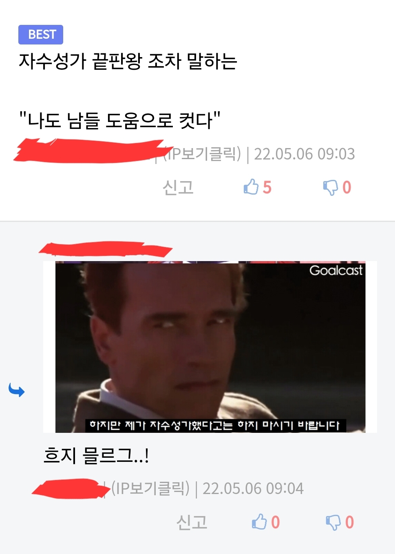The image size is (395, 554).
Task: Click the thumbs-down icon on the reply comment
Action: pos(333,522)
